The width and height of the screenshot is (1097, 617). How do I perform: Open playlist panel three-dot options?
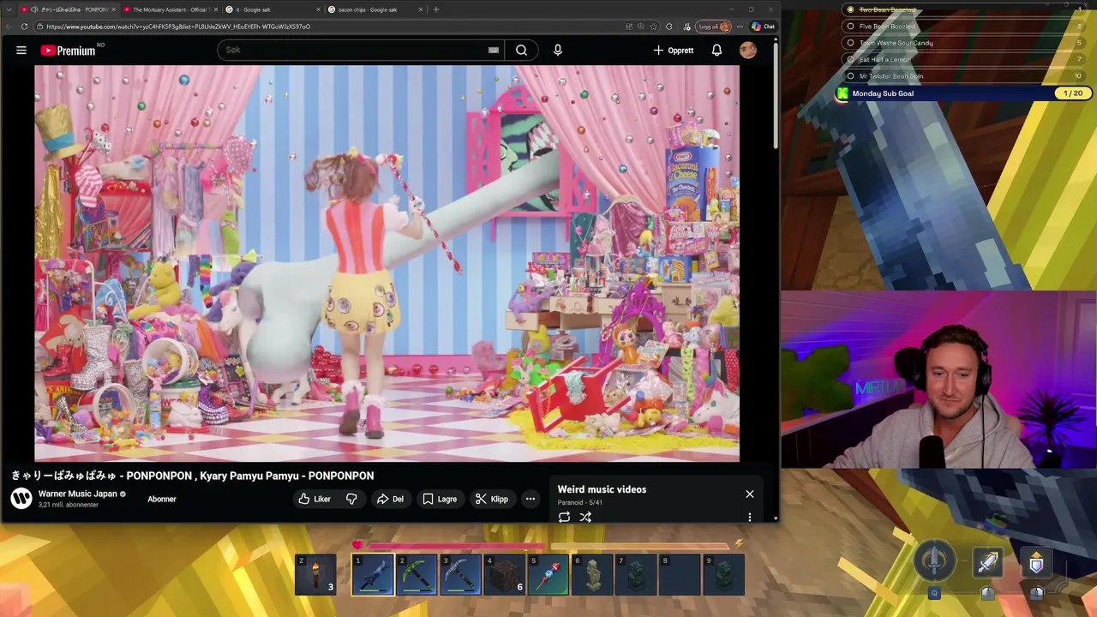click(x=750, y=518)
